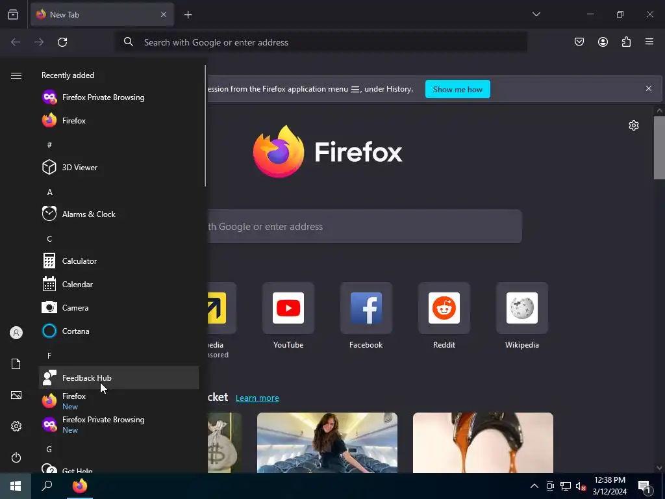
Task: Open taskbar search magnifier
Action: coord(47,486)
